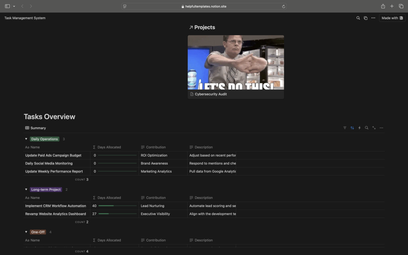Duplicate the page using the copy icon

(366, 18)
